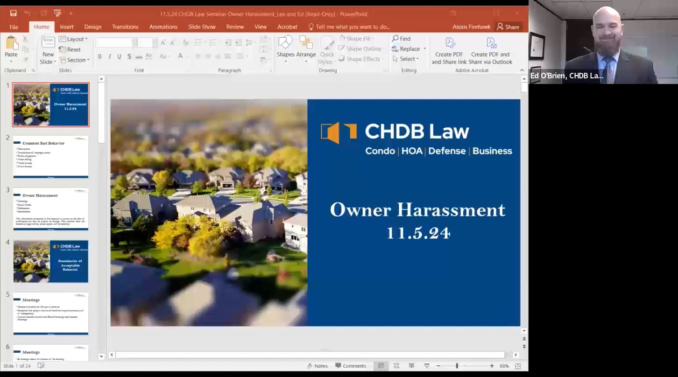Switch to the Insert tab
The width and height of the screenshot is (678, 377).
point(67,27)
